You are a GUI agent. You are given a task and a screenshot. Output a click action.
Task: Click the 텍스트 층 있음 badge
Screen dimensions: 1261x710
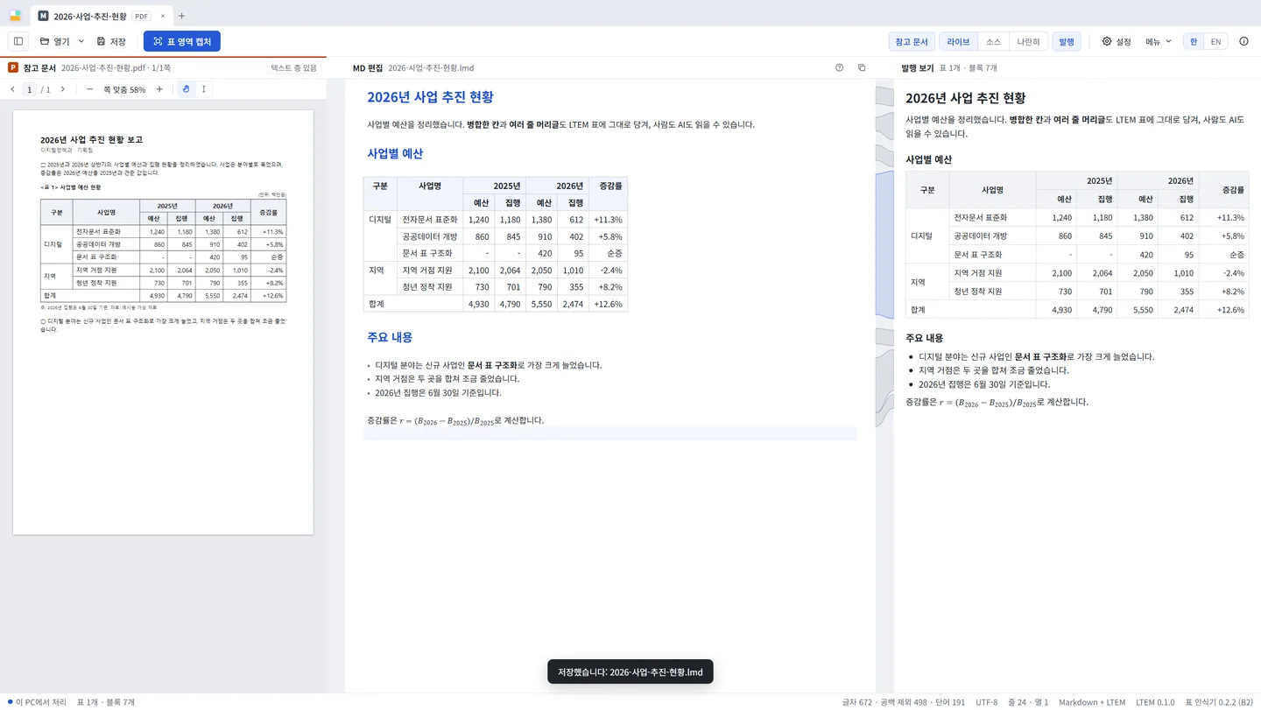coord(293,67)
